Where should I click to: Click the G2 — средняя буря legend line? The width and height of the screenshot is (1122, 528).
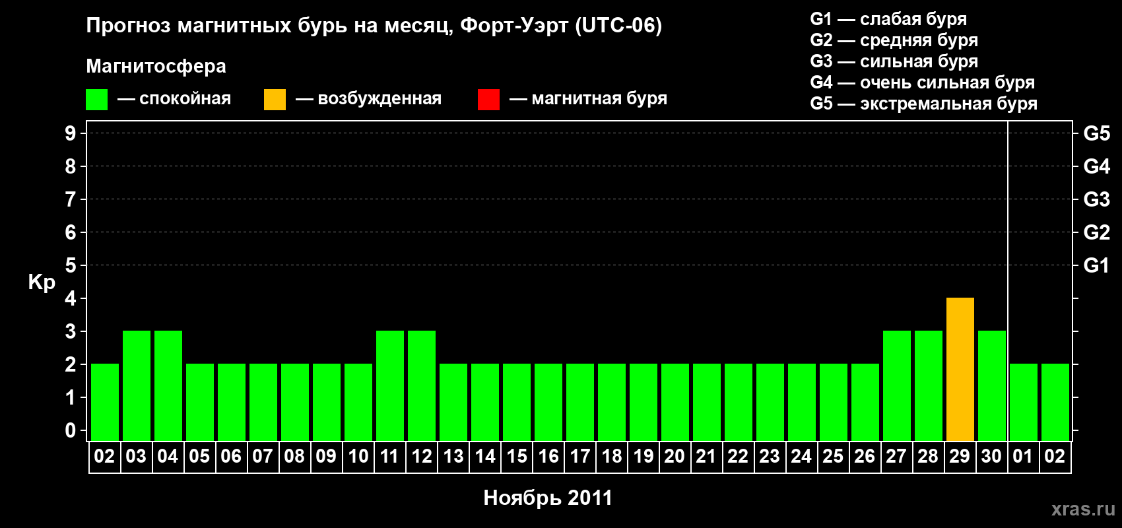pos(894,41)
